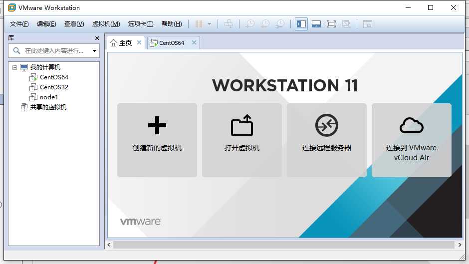Click the library search input field
The image size is (469, 264).
[54, 50]
